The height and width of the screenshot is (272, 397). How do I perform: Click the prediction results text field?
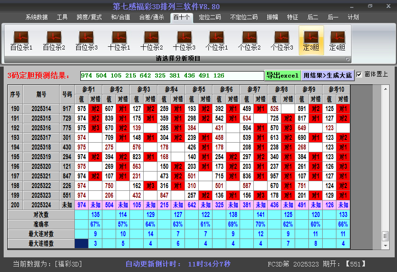172,76
